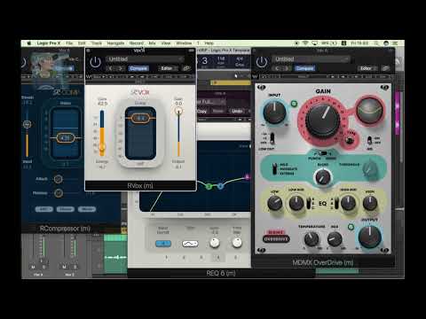Image resolution: width=426 pixels, height=319 pixels.
Task: Select the magenta EQ band node in REQ 6
Action: (248, 177)
